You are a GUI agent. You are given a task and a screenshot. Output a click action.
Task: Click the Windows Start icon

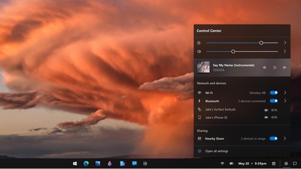tap(75, 163)
